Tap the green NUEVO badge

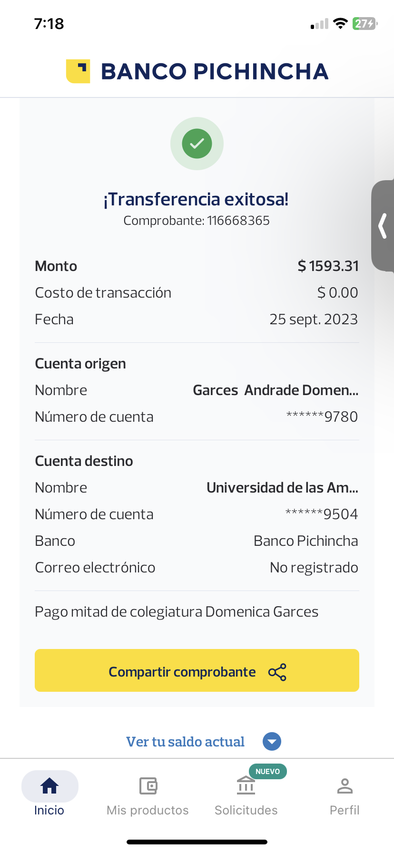tap(267, 771)
